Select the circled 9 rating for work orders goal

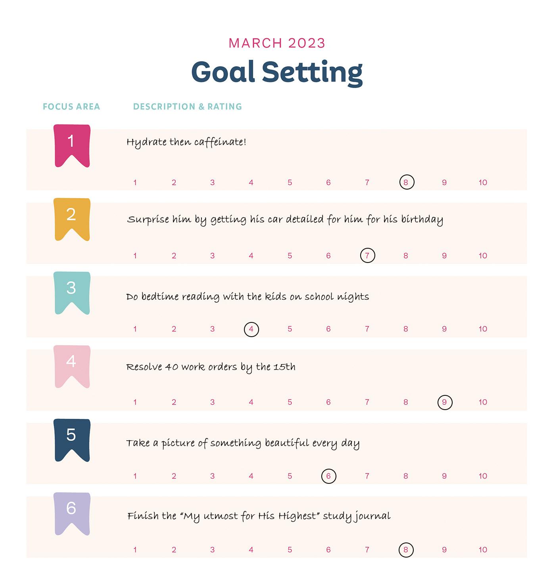[x=445, y=402]
